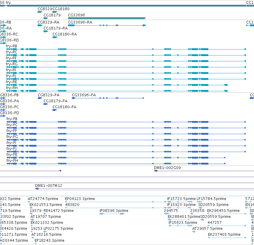Image resolution: width=254 pixels, height=245 pixels.
Task: Select the 19253 feature label
Action: (x=37, y=229)
